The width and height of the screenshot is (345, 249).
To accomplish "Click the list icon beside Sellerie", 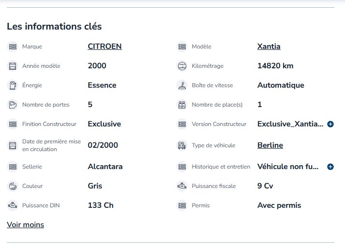I will pyautogui.click(x=13, y=167).
